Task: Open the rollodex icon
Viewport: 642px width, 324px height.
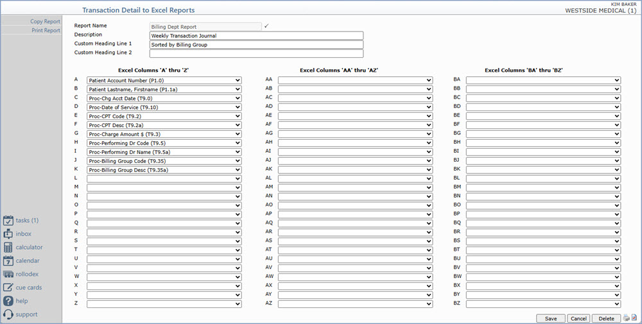Action: pyautogui.click(x=8, y=274)
